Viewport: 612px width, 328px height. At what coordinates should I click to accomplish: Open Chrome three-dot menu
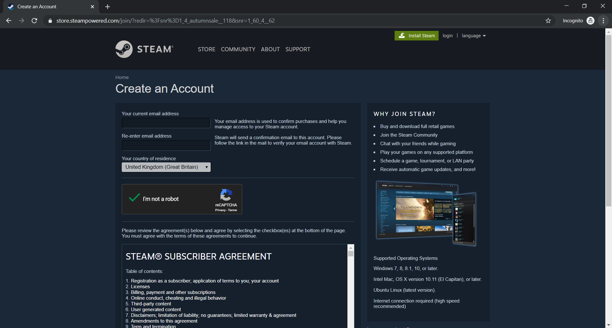[x=603, y=21]
